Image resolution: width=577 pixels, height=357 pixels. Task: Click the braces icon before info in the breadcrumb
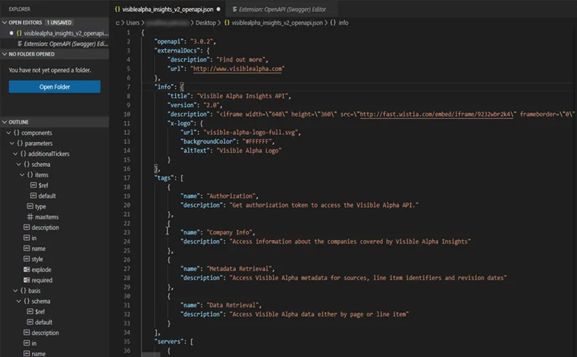333,23
